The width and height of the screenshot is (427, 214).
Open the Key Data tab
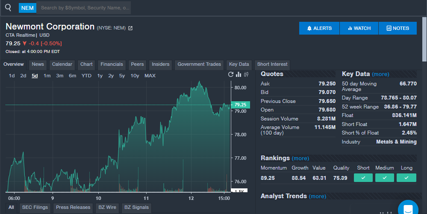coord(239,64)
